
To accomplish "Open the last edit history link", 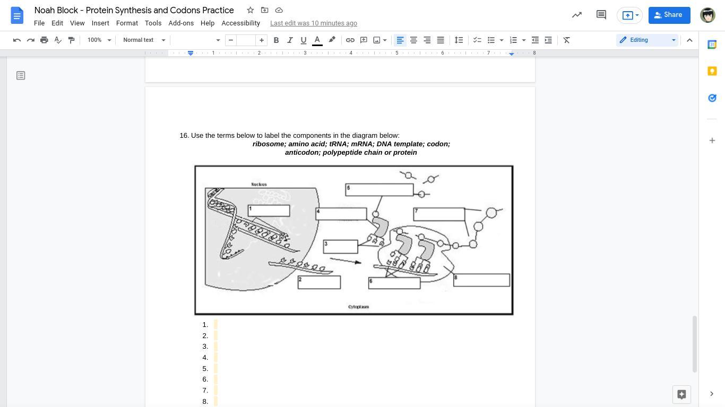I will click(313, 23).
